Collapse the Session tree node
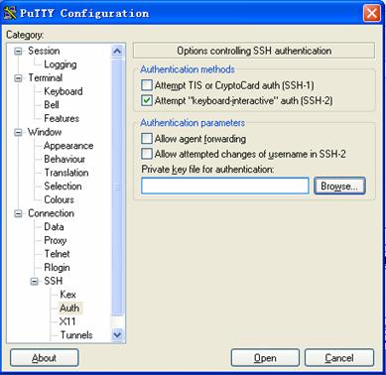This screenshot has height=375, width=386. pos(19,52)
